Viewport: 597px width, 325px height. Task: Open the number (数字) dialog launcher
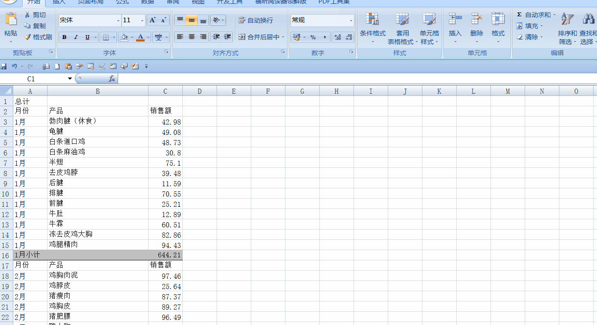tap(351, 51)
